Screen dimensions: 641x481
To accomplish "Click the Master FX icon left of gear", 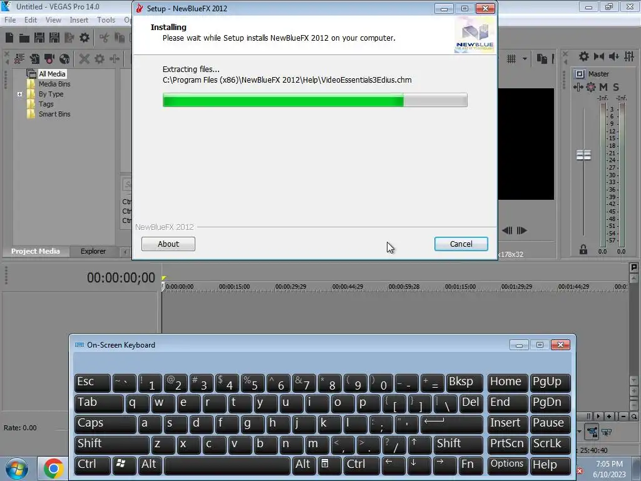I will click(x=578, y=86).
